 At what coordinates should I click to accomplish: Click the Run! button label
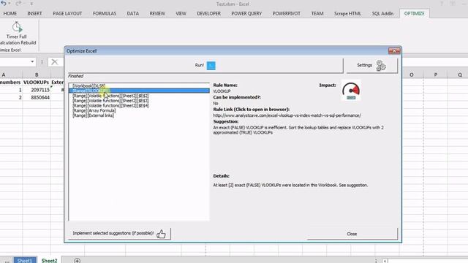tap(200, 65)
